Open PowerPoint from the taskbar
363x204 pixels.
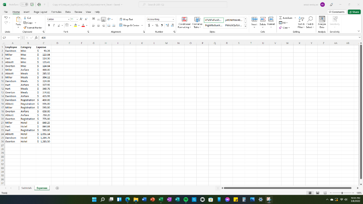[152, 199]
